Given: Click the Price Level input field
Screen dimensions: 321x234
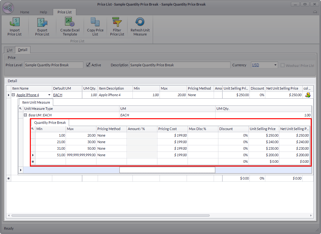Looking at the screenshot, I should 53,65.
